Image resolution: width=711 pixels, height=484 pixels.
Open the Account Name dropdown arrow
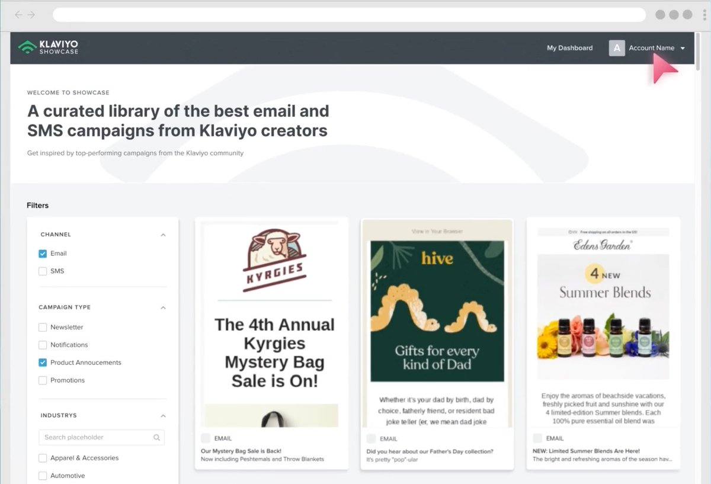coord(683,49)
